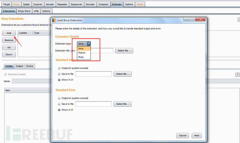
Task: View the Errors tab
Action: point(30,66)
